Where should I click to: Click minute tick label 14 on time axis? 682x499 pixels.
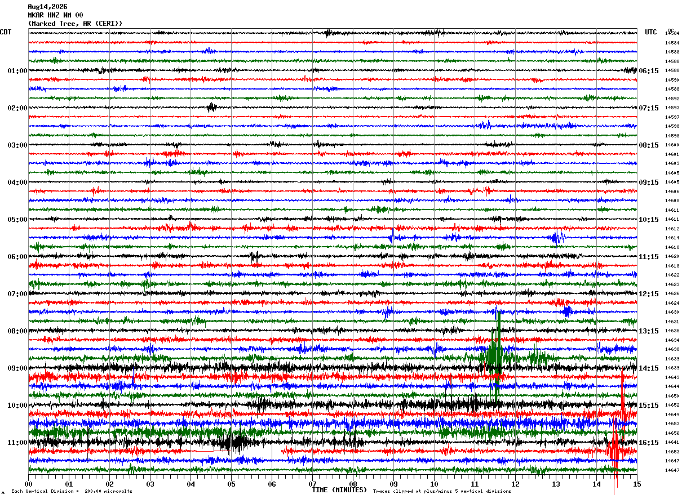click(x=596, y=484)
